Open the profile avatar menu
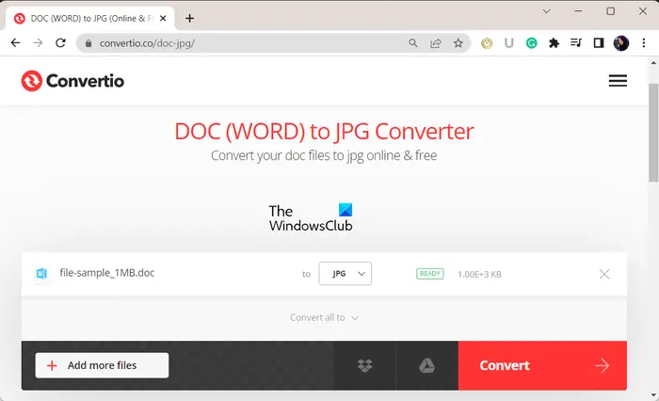Screen dimensions: 659x401 tap(621, 43)
